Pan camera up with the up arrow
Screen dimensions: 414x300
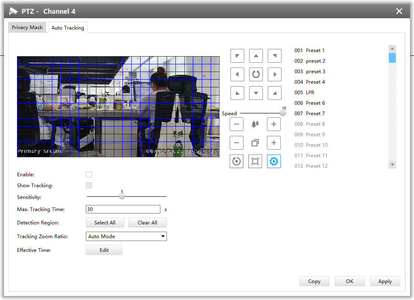[x=256, y=56]
